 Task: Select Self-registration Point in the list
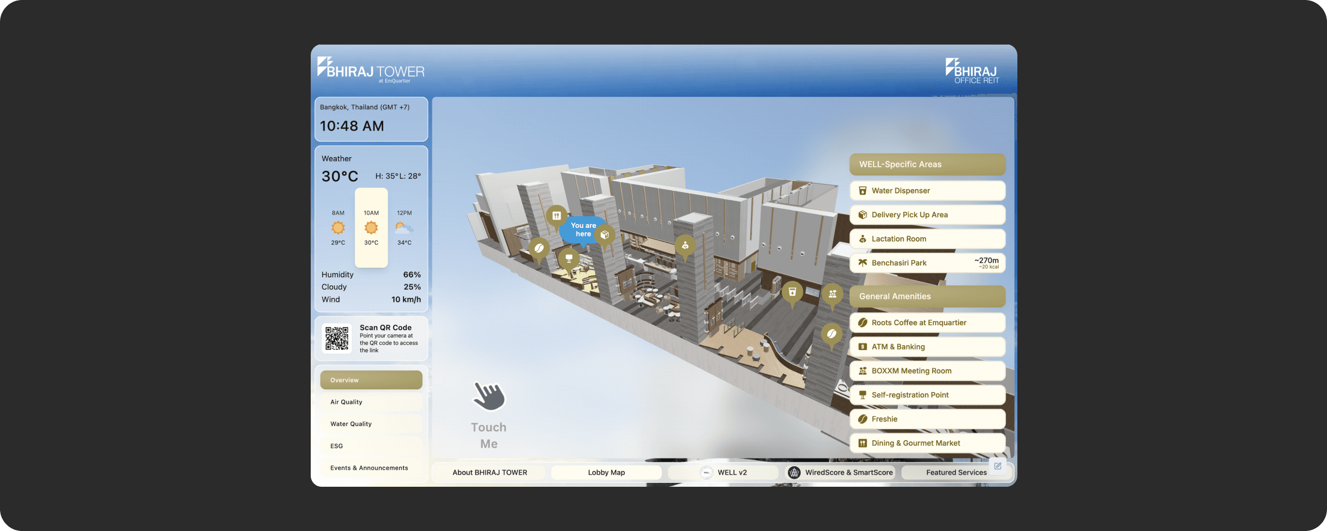point(928,395)
